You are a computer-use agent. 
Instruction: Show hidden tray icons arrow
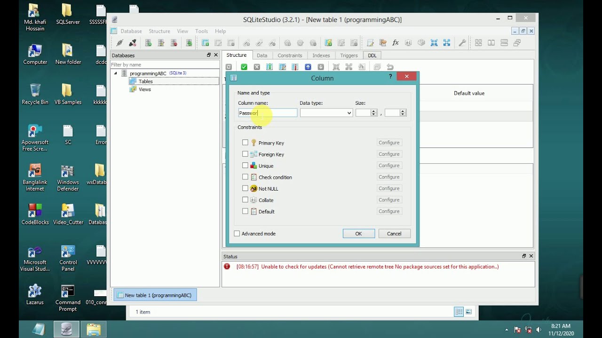pos(507,330)
